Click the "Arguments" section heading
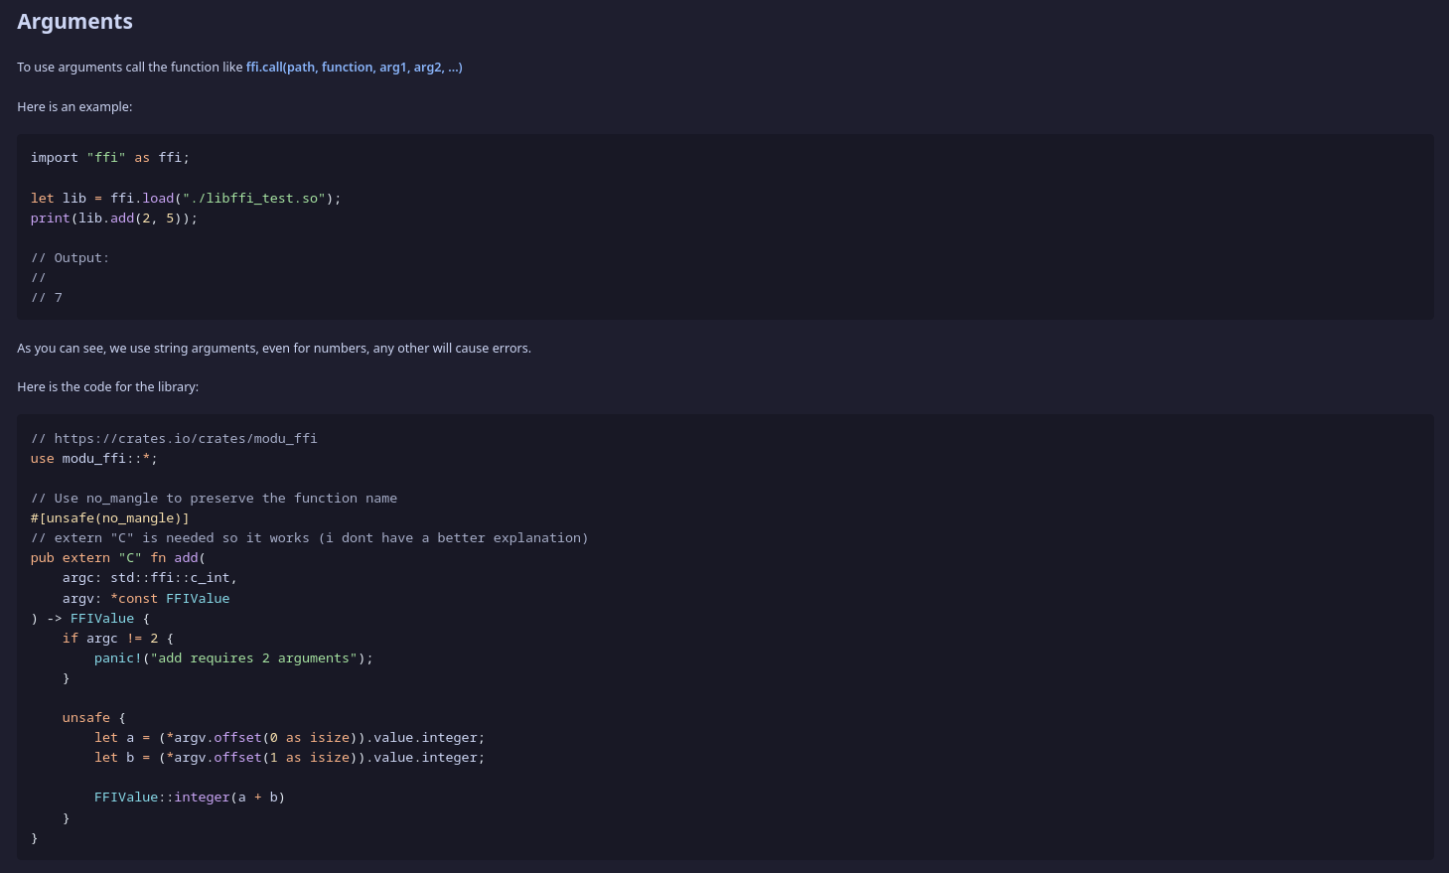The image size is (1449, 873). pyautogui.click(x=74, y=22)
